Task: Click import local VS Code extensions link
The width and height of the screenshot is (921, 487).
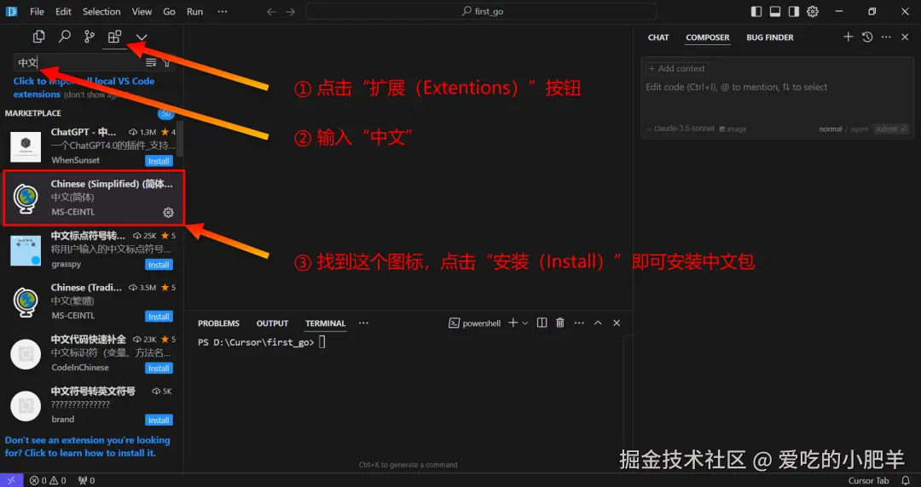Action: [84, 88]
